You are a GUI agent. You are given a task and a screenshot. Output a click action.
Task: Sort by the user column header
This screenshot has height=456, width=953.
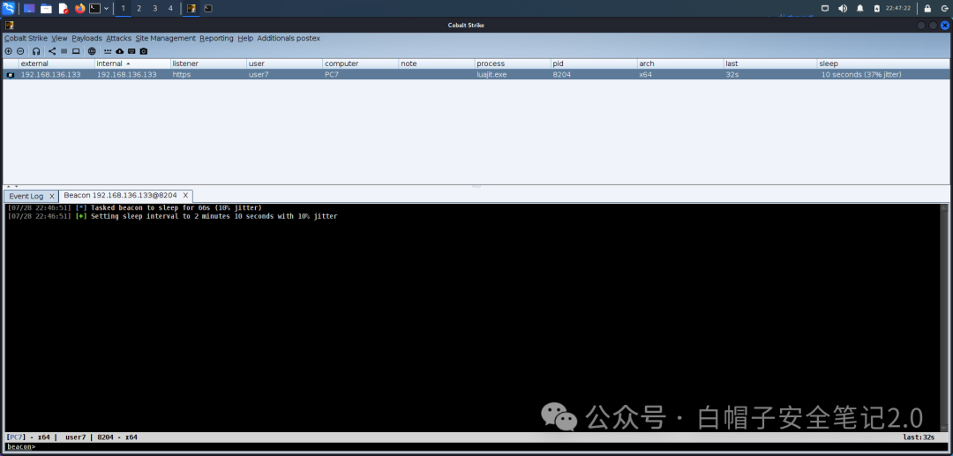(x=284, y=64)
